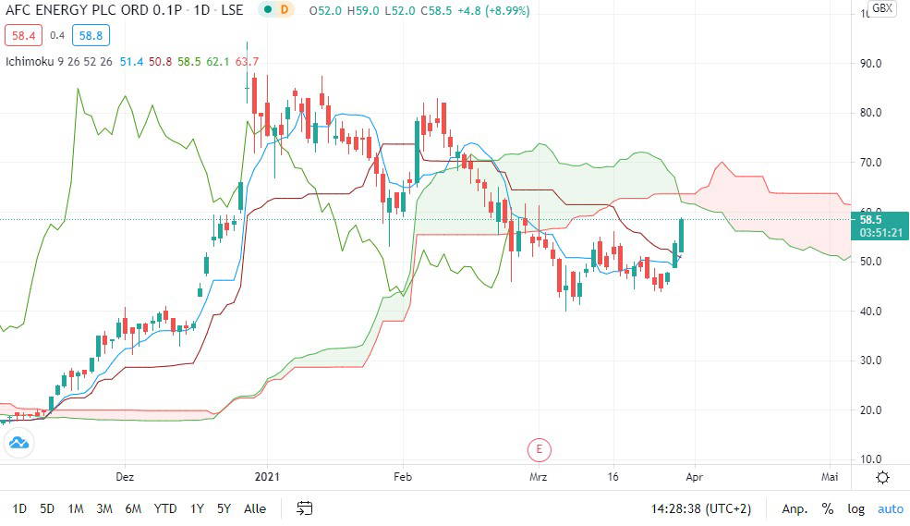Select the 1Y time range
This screenshot has width=910, height=526.
tap(197, 508)
